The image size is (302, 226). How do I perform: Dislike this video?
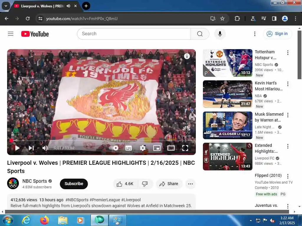145,184
